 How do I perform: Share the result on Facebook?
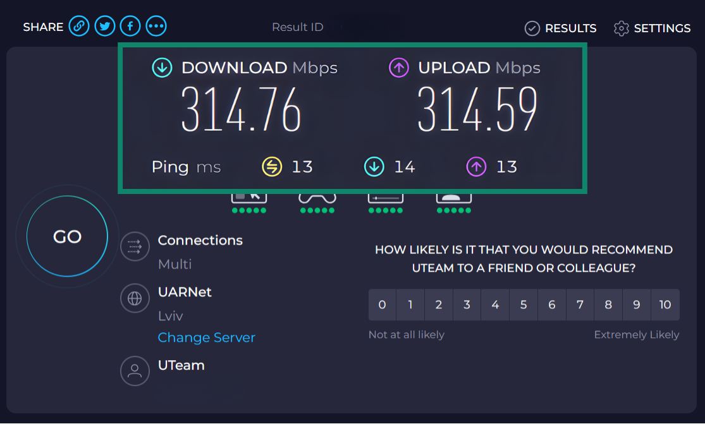130,26
